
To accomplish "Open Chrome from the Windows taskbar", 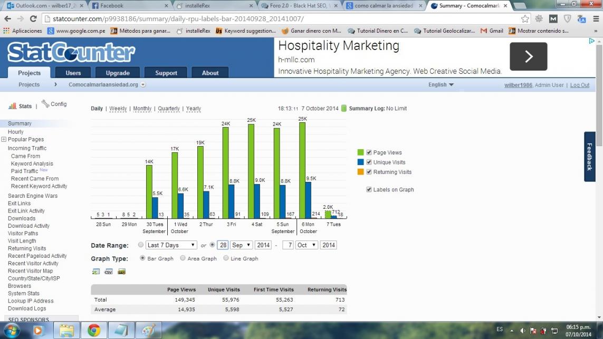I will [x=94, y=331].
